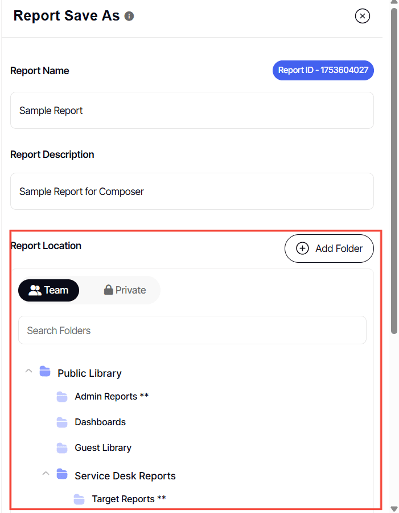Click the vertical scrollbar down arrow
Image resolution: width=399 pixels, height=513 pixels.
pyautogui.click(x=394, y=509)
